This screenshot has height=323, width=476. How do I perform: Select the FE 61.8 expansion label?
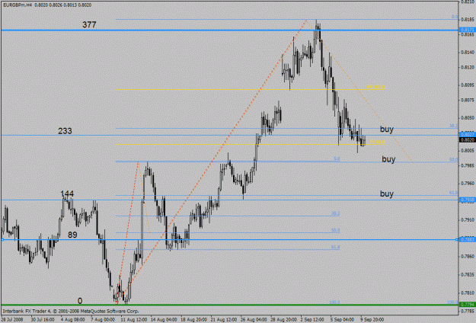(x=377, y=142)
